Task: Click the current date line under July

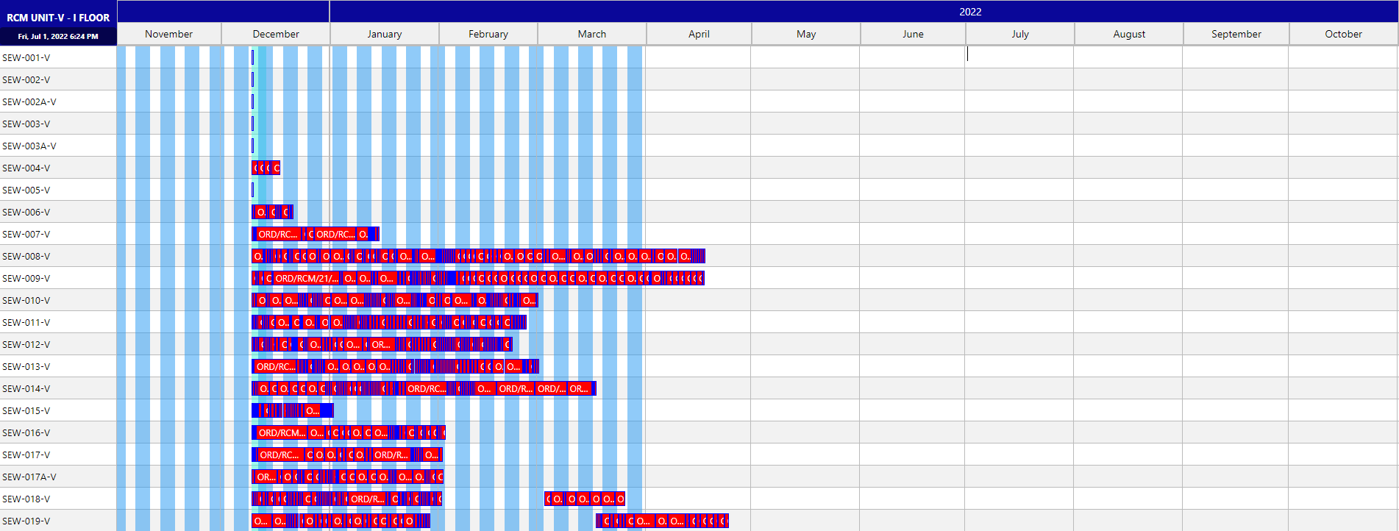Action: point(967,54)
